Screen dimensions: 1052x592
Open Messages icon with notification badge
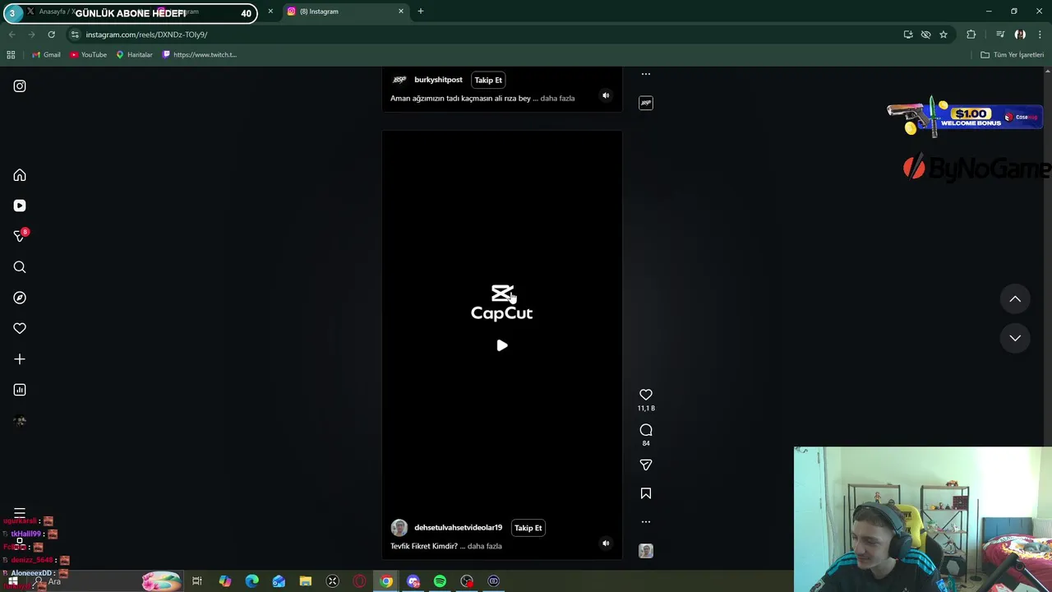20,236
